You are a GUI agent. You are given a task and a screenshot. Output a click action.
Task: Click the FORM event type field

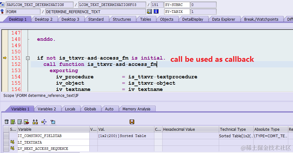pyautogui.click(x=23, y=12)
